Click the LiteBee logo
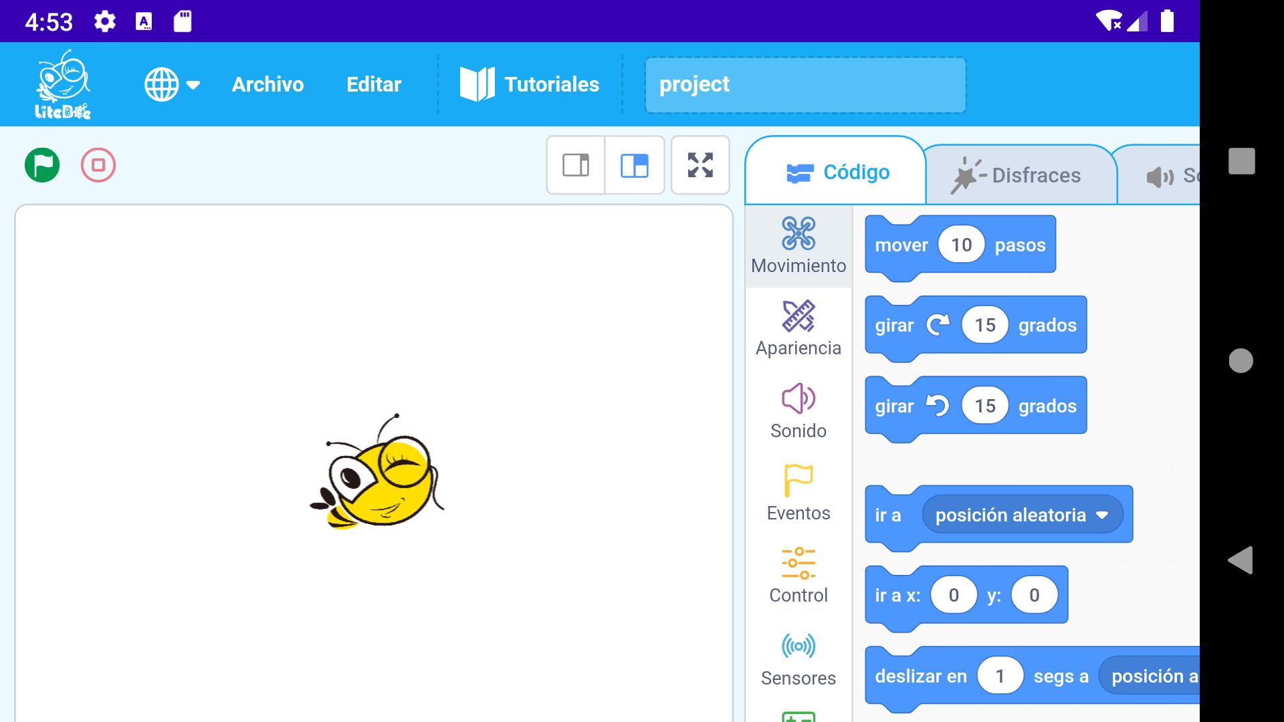The image size is (1284, 722). (63, 85)
